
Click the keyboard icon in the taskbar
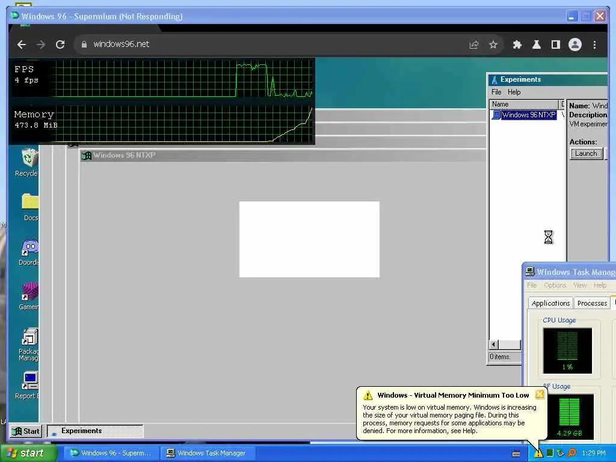tap(516, 454)
